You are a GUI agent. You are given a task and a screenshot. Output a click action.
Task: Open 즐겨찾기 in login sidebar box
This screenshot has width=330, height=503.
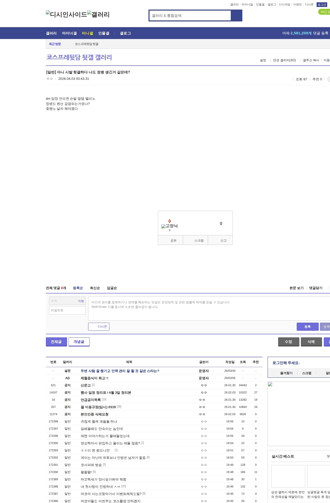[x=286, y=373]
